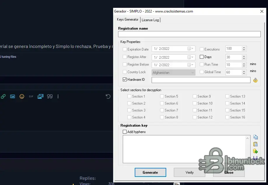268x185 pixels.
Task: Click the GIF button in editor toolbar
Action: pos(31,96)
